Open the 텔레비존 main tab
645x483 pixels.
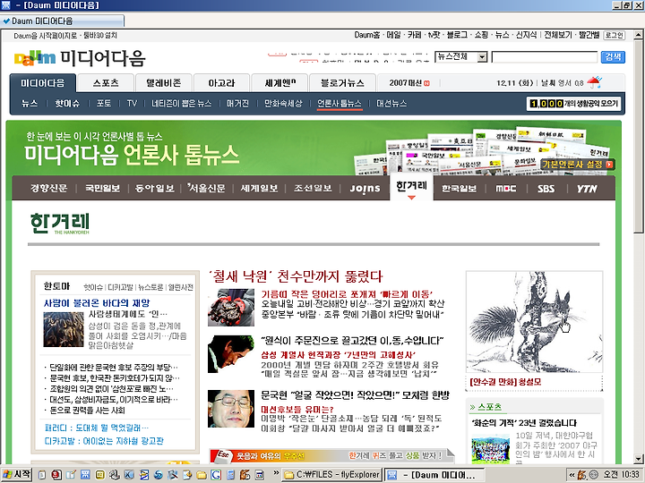click(x=164, y=83)
